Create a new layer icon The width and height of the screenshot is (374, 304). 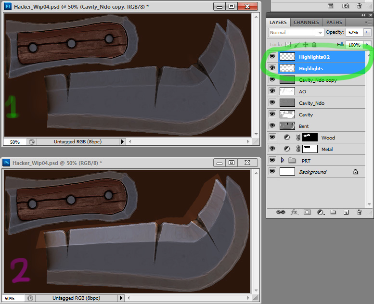[x=346, y=212]
